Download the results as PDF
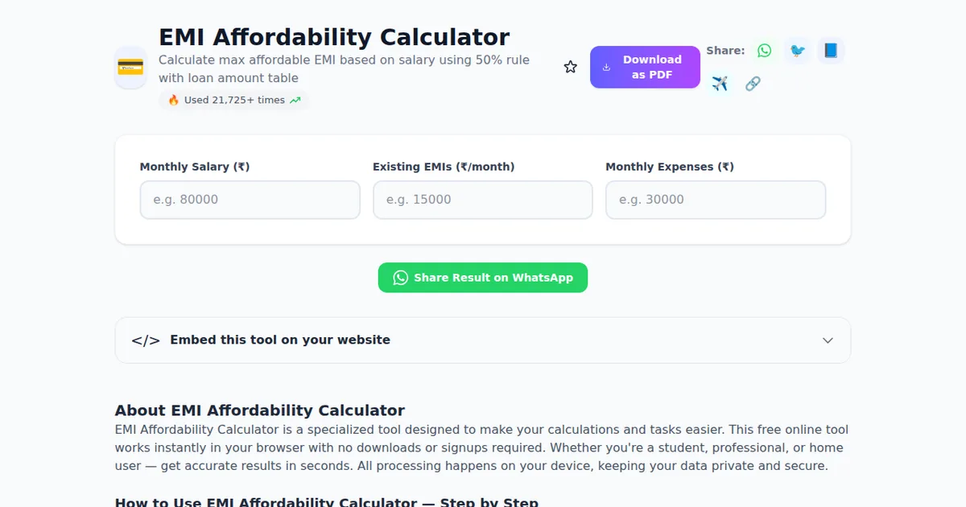Image resolution: width=966 pixels, height=507 pixels. (x=644, y=67)
